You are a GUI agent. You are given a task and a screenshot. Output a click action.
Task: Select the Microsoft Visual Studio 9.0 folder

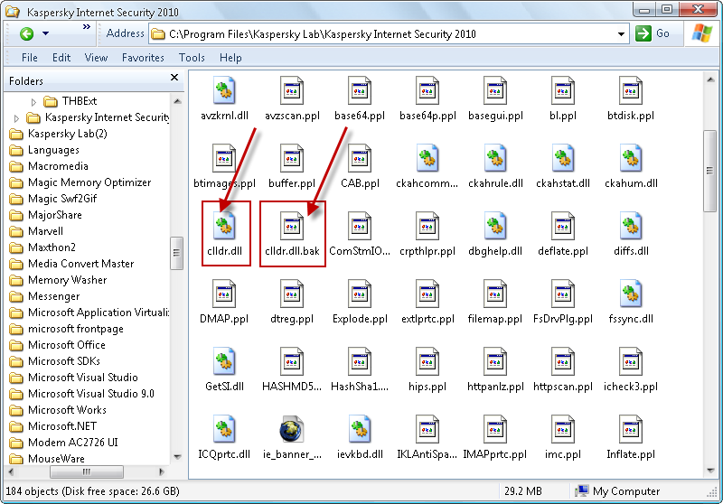pyautogui.click(x=82, y=394)
